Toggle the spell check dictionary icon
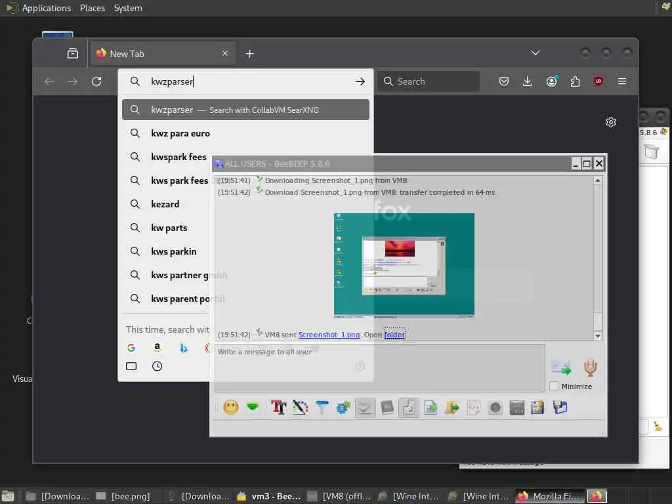This screenshot has width=672, height=504. click(387, 407)
